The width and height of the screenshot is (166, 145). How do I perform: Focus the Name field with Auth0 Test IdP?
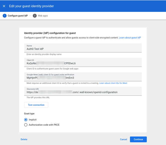pos(83,49)
